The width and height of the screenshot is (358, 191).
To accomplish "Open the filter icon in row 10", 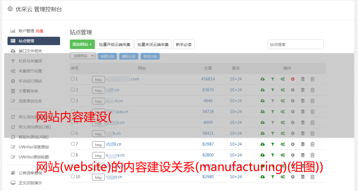I will (x=273, y=177).
